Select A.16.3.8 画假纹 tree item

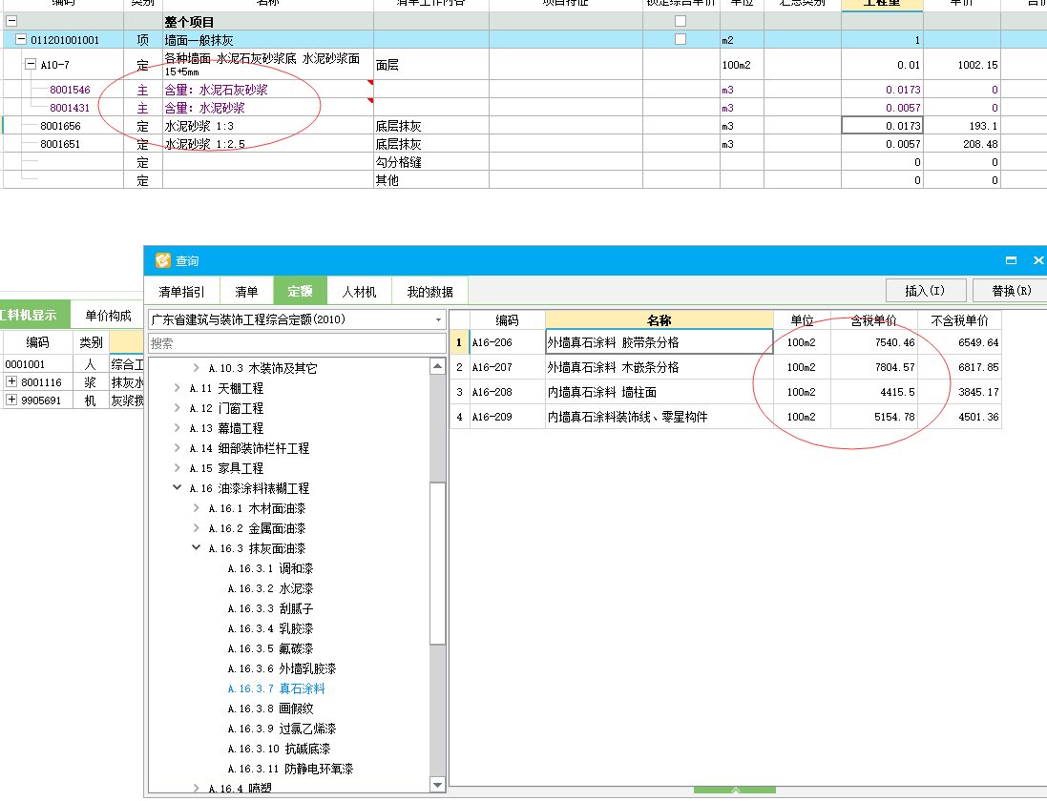tap(270, 709)
